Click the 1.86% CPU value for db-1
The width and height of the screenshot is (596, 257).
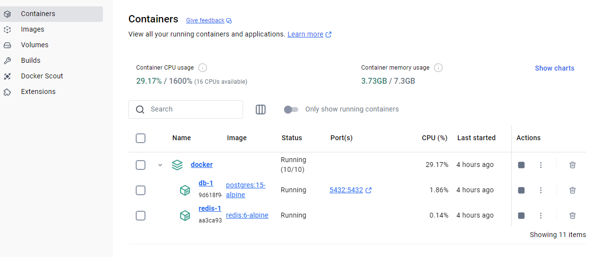coord(439,190)
